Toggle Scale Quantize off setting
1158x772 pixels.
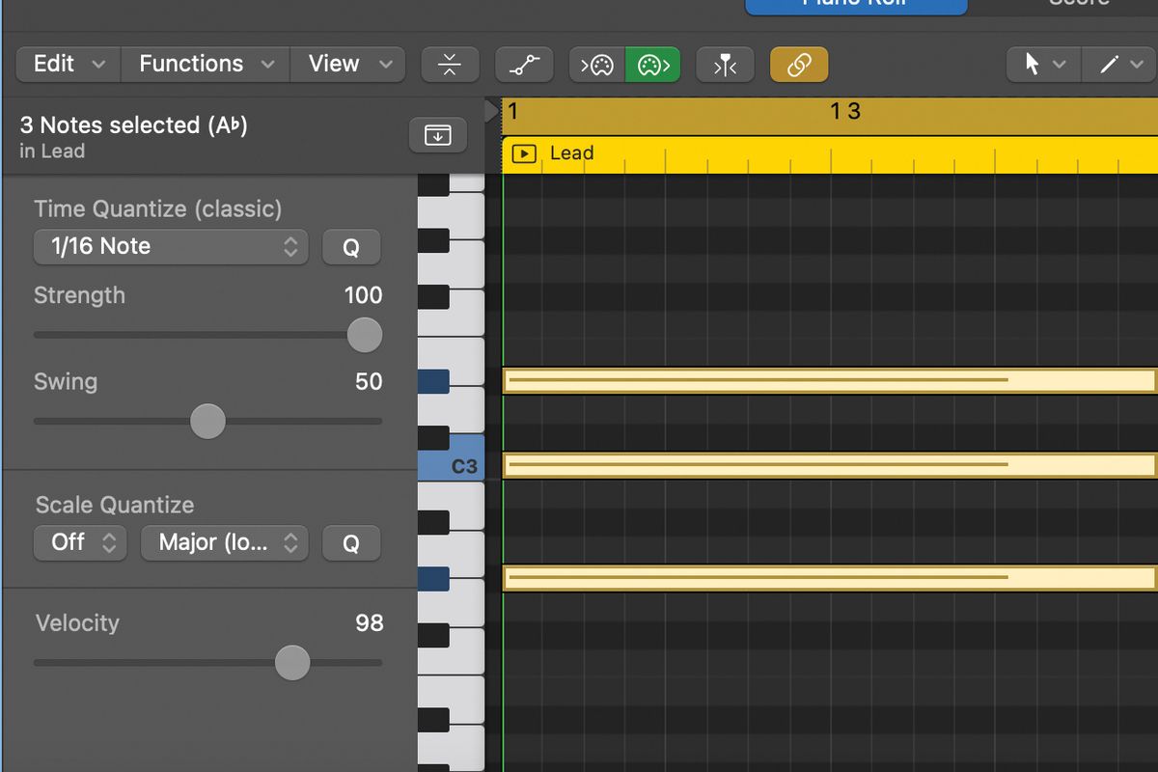tap(80, 542)
